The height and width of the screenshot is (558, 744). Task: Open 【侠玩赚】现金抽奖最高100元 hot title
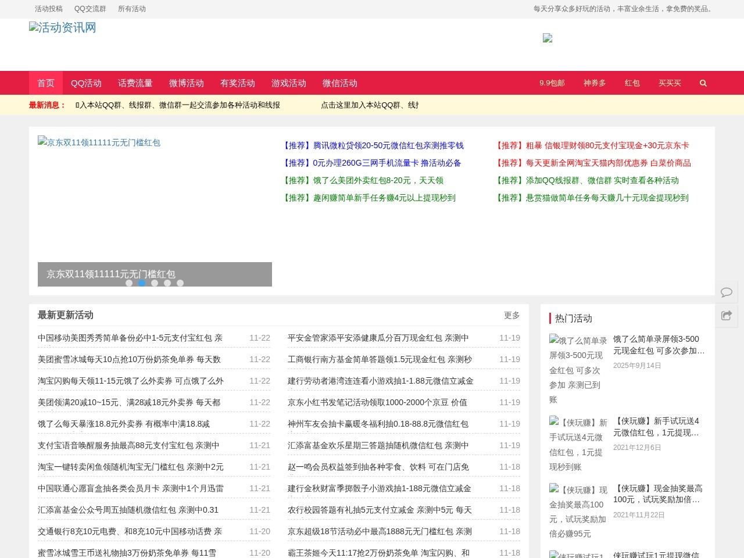point(658,494)
